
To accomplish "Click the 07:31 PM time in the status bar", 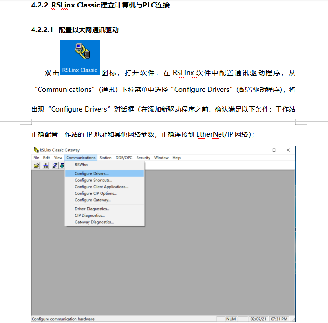I will tap(279, 319).
